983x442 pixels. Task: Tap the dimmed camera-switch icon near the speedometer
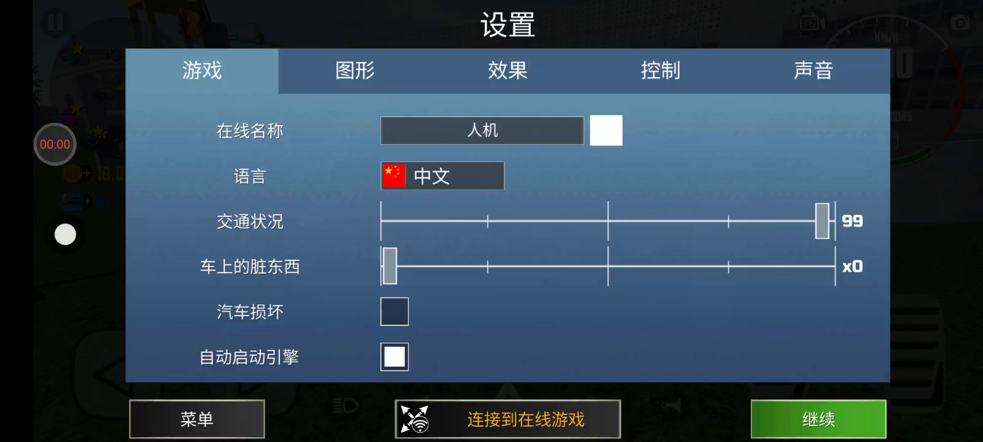812,23
